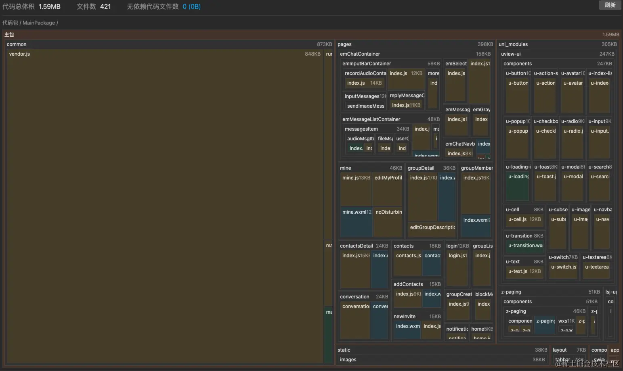This screenshot has width=623, height=371.
Task: Open the u-switch 7KB block header
Action: point(563,257)
